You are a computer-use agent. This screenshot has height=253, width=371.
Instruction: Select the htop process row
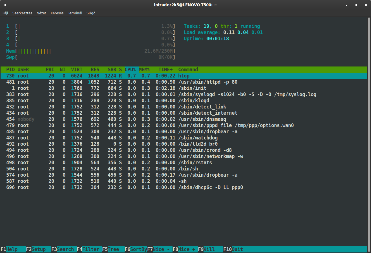(x=184, y=76)
